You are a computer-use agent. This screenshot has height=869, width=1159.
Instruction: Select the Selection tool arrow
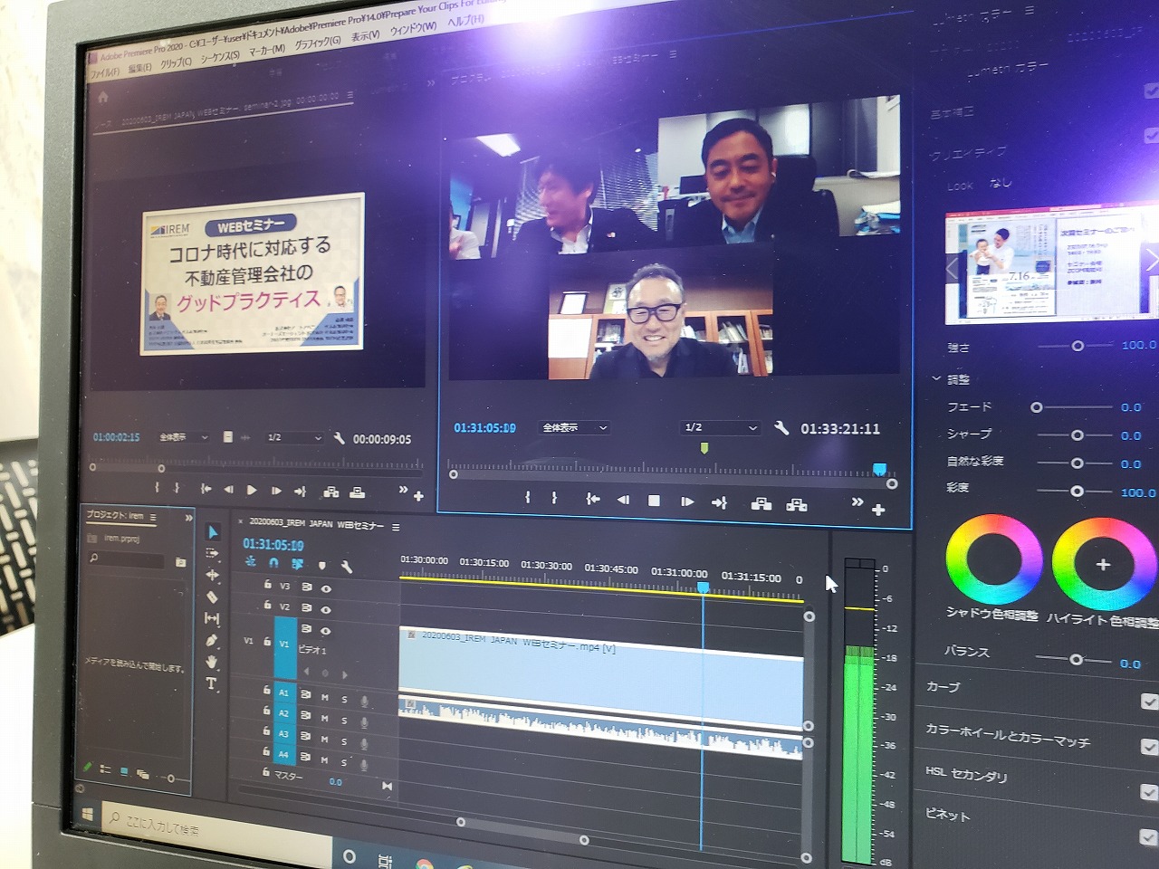pos(214,532)
